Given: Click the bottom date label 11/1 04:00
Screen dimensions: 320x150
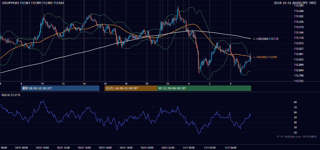Looking at the screenshot, I should (x=231, y=148).
